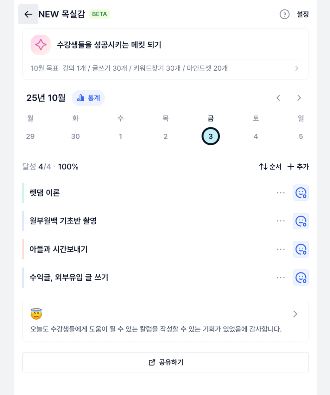This screenshot has width=330, height=395.
Task: Expand the 10월 목표 row chevron
Action: click(297, 68)
